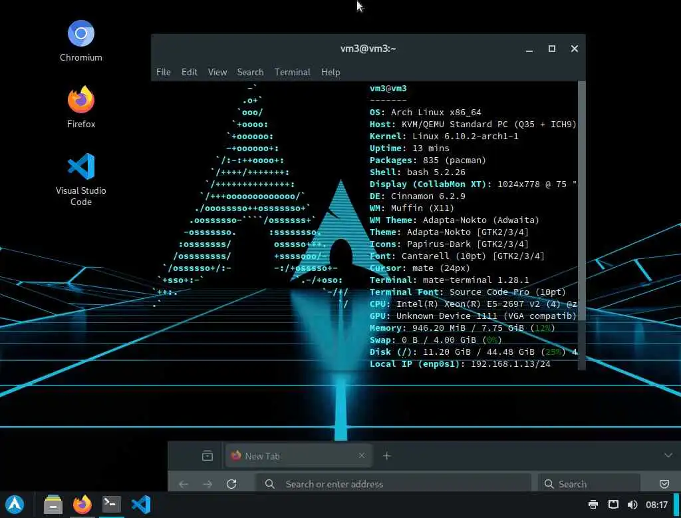The height and width of the screenshot is (518, 681).
Task: Expand the list all tabs chevron in Firefox
Action: 668,455
